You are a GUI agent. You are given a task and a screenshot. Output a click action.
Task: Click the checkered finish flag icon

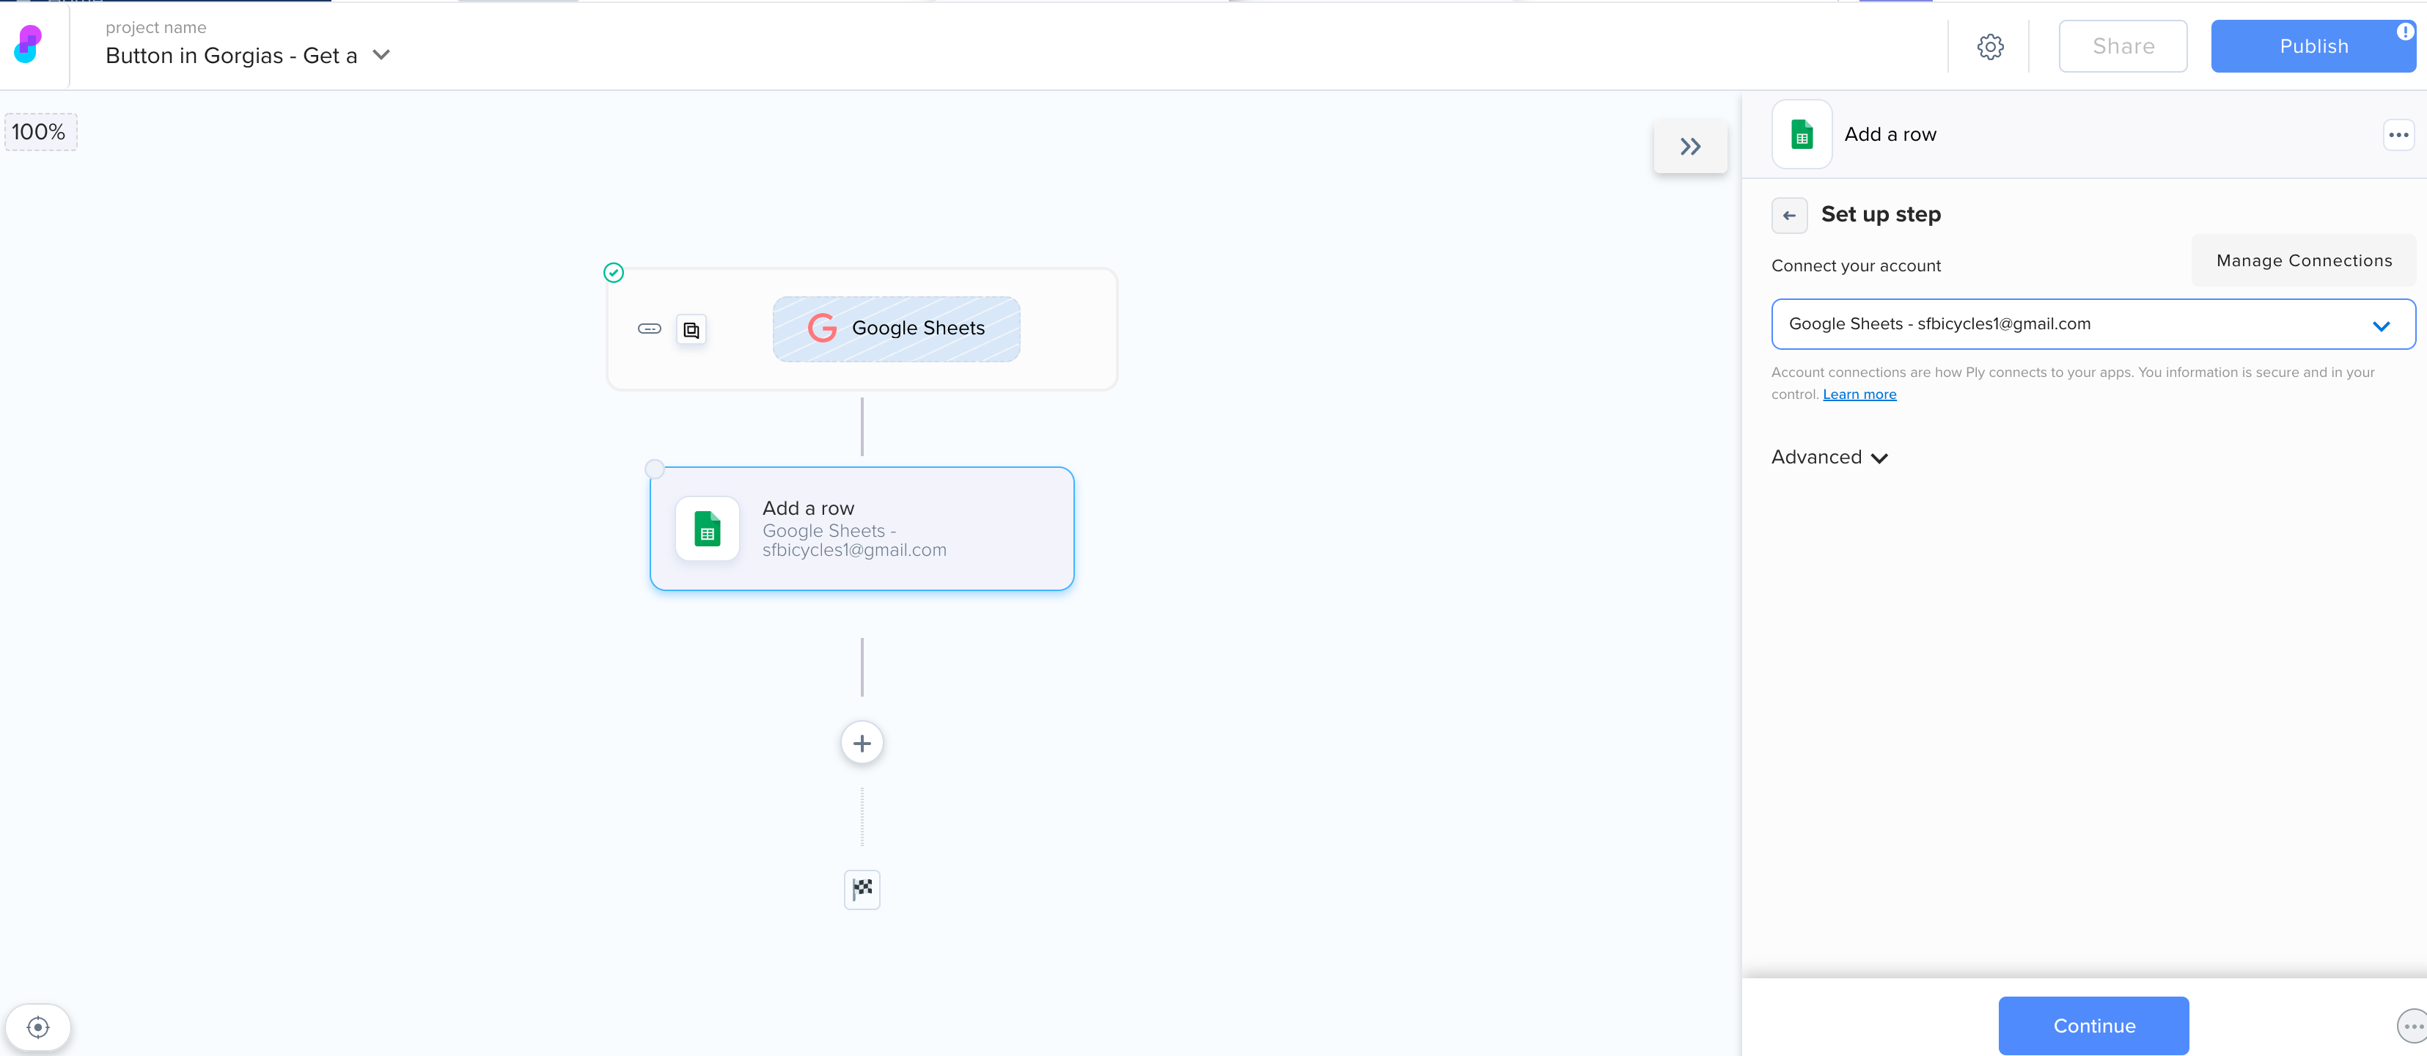click(862, 888)
